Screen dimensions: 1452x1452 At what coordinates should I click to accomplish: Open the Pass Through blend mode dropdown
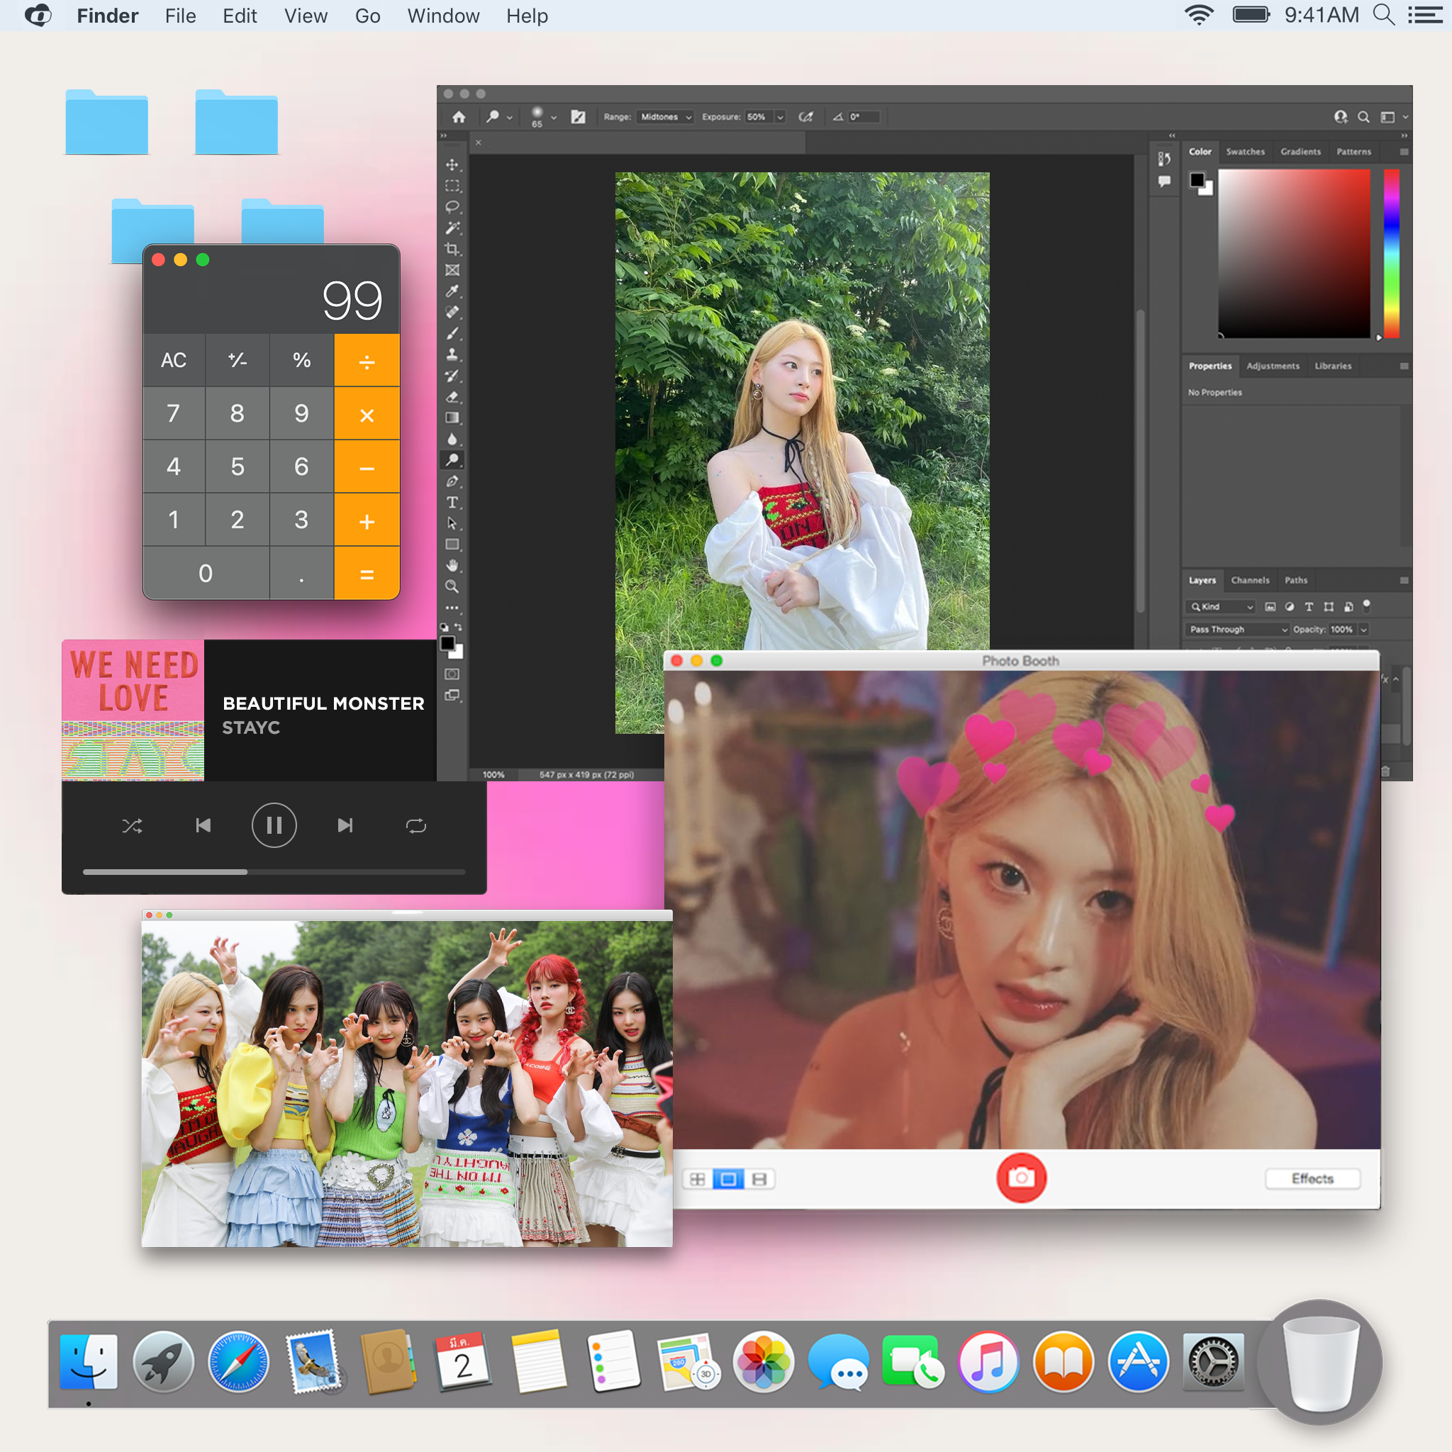tap(1238, 629)
